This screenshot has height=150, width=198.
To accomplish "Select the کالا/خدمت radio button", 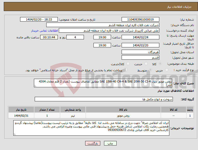I will [x=128, y=64].
